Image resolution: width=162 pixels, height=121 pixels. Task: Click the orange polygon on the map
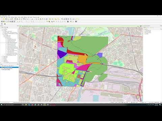tap(82, 59)
